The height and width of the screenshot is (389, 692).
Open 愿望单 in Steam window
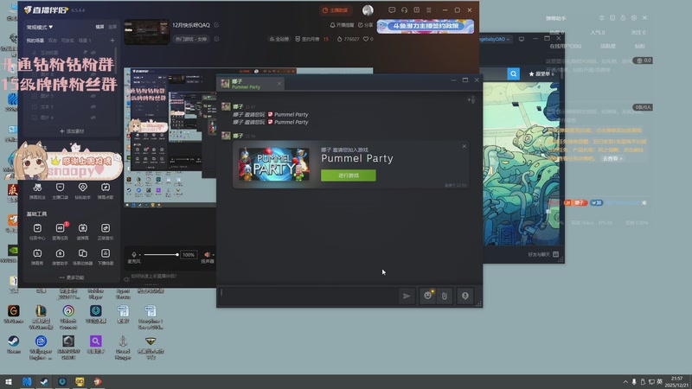click(541, 73)
